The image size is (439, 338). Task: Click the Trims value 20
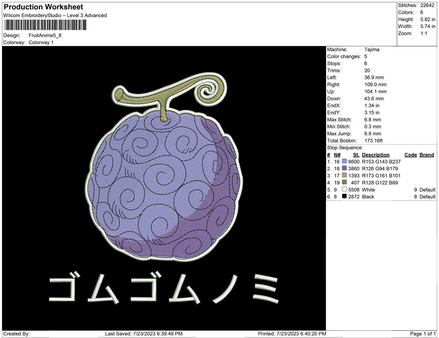tap(367, 71)
